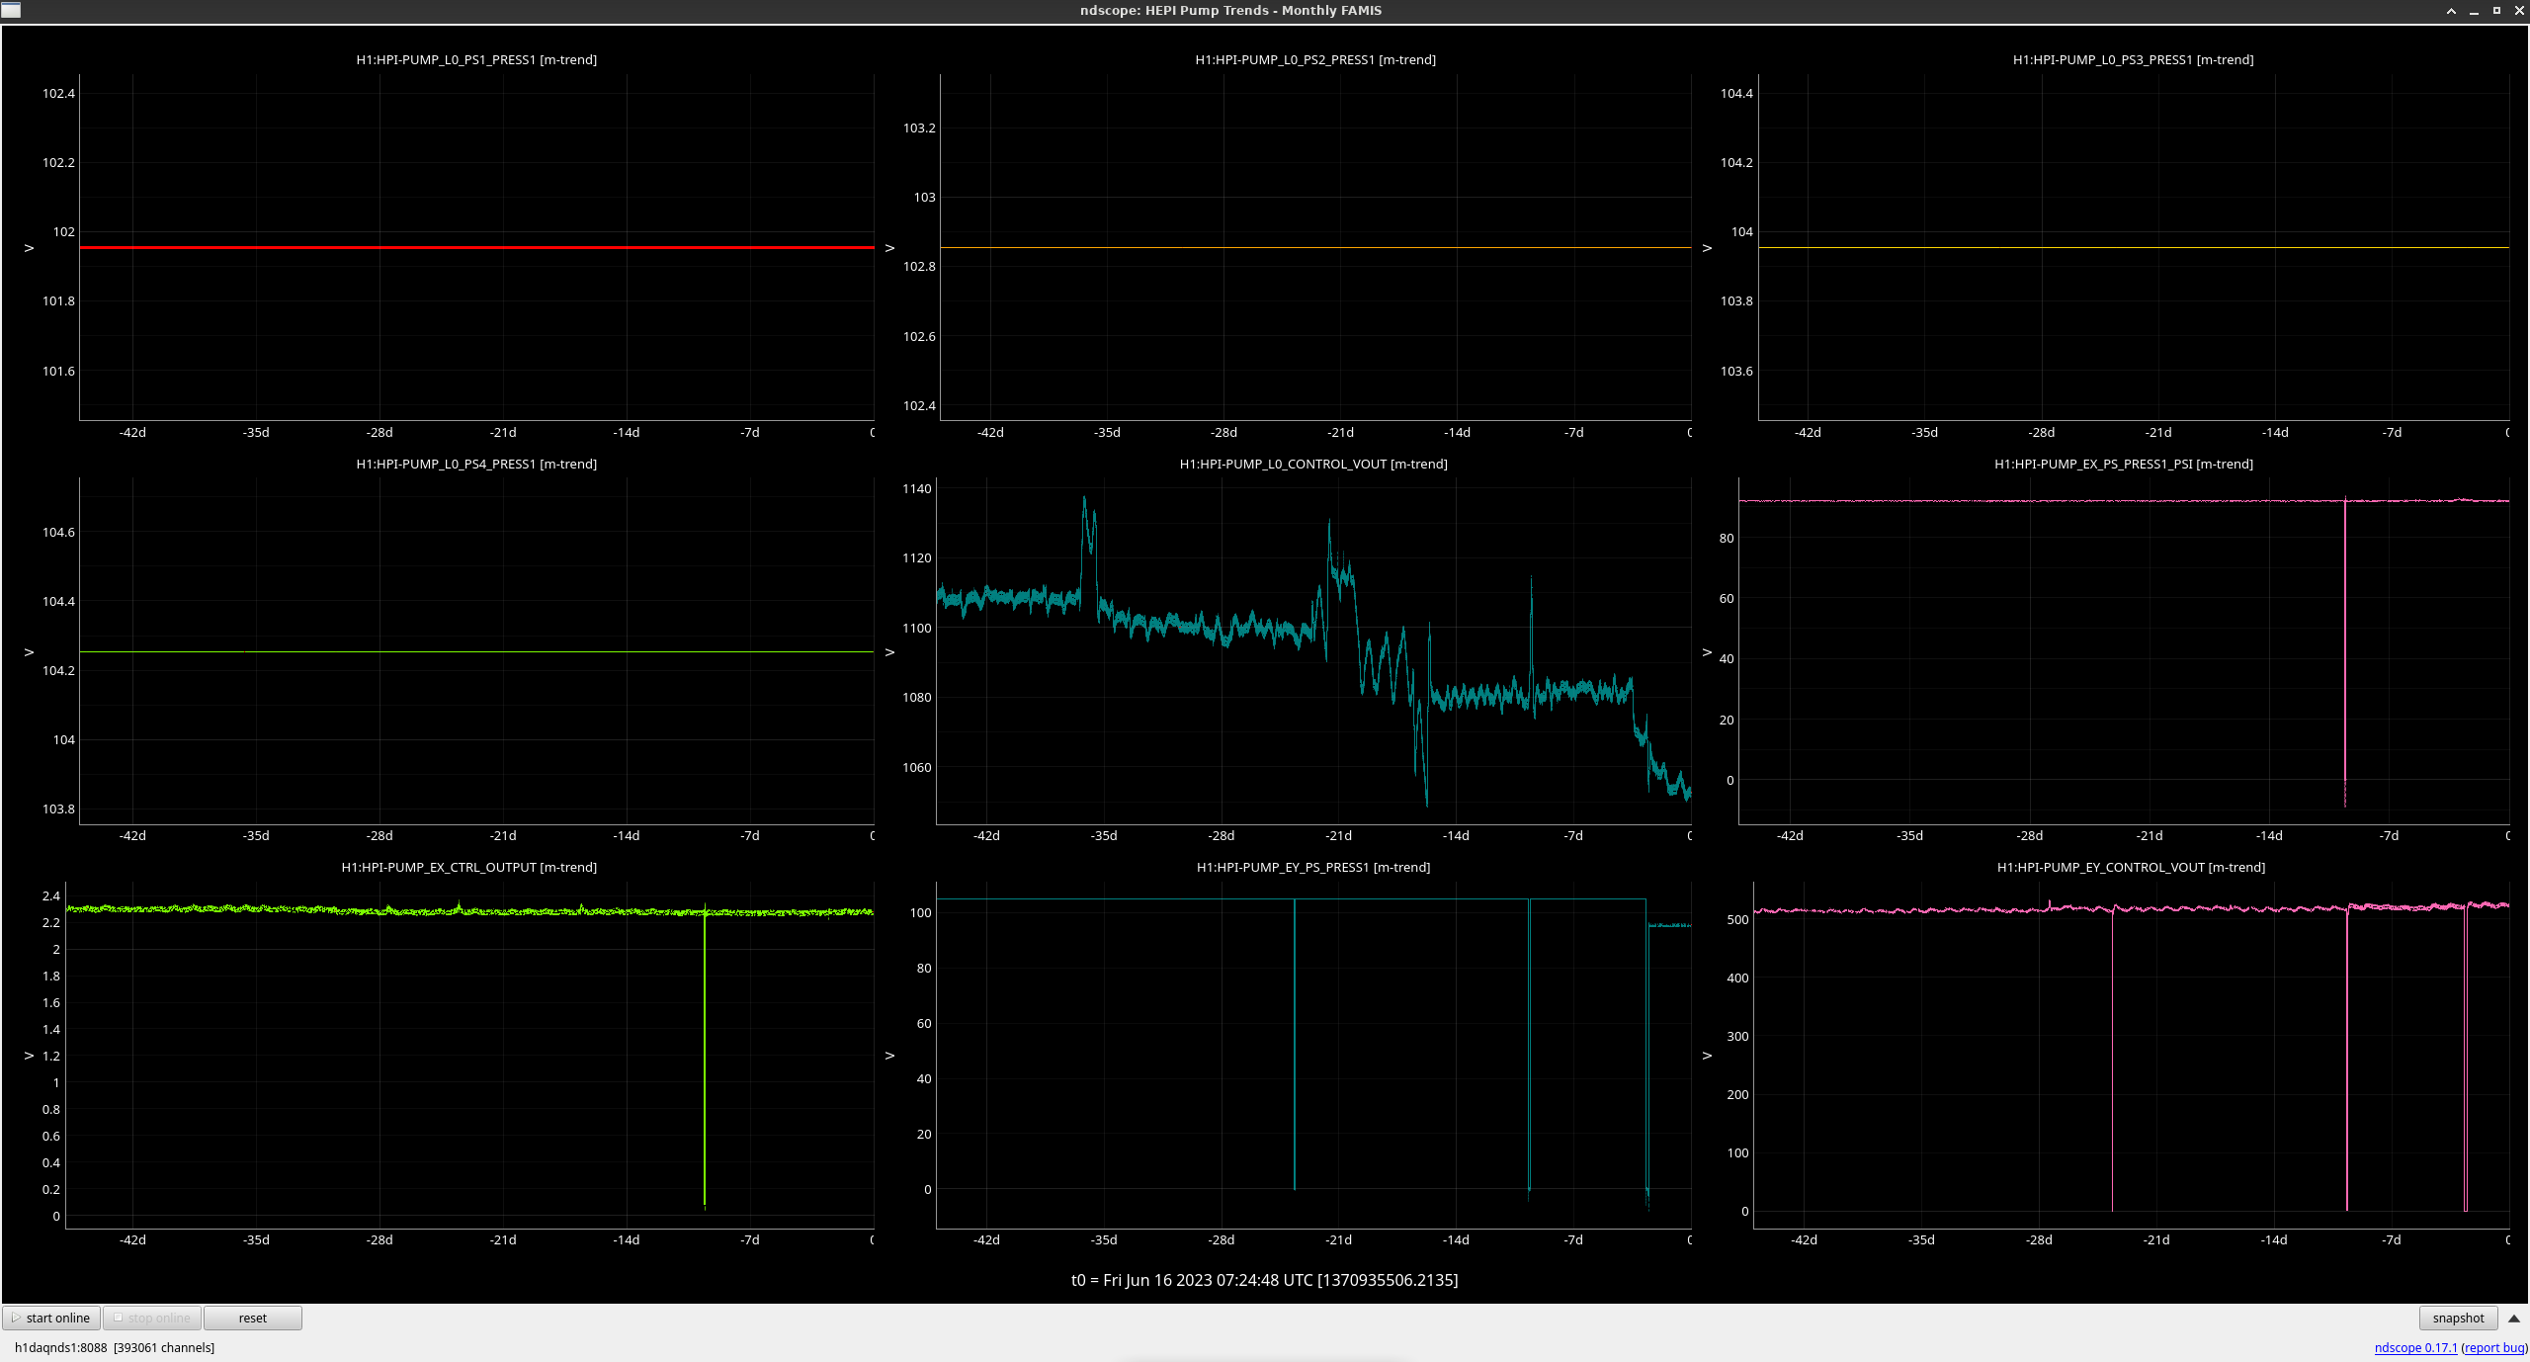
Task: Maximize the ndscope window
Action: 2496,11
